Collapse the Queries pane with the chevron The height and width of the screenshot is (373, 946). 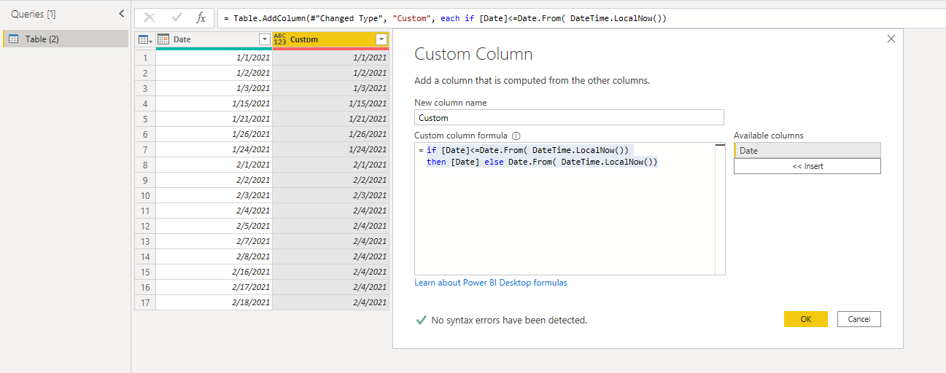point(121,14)
